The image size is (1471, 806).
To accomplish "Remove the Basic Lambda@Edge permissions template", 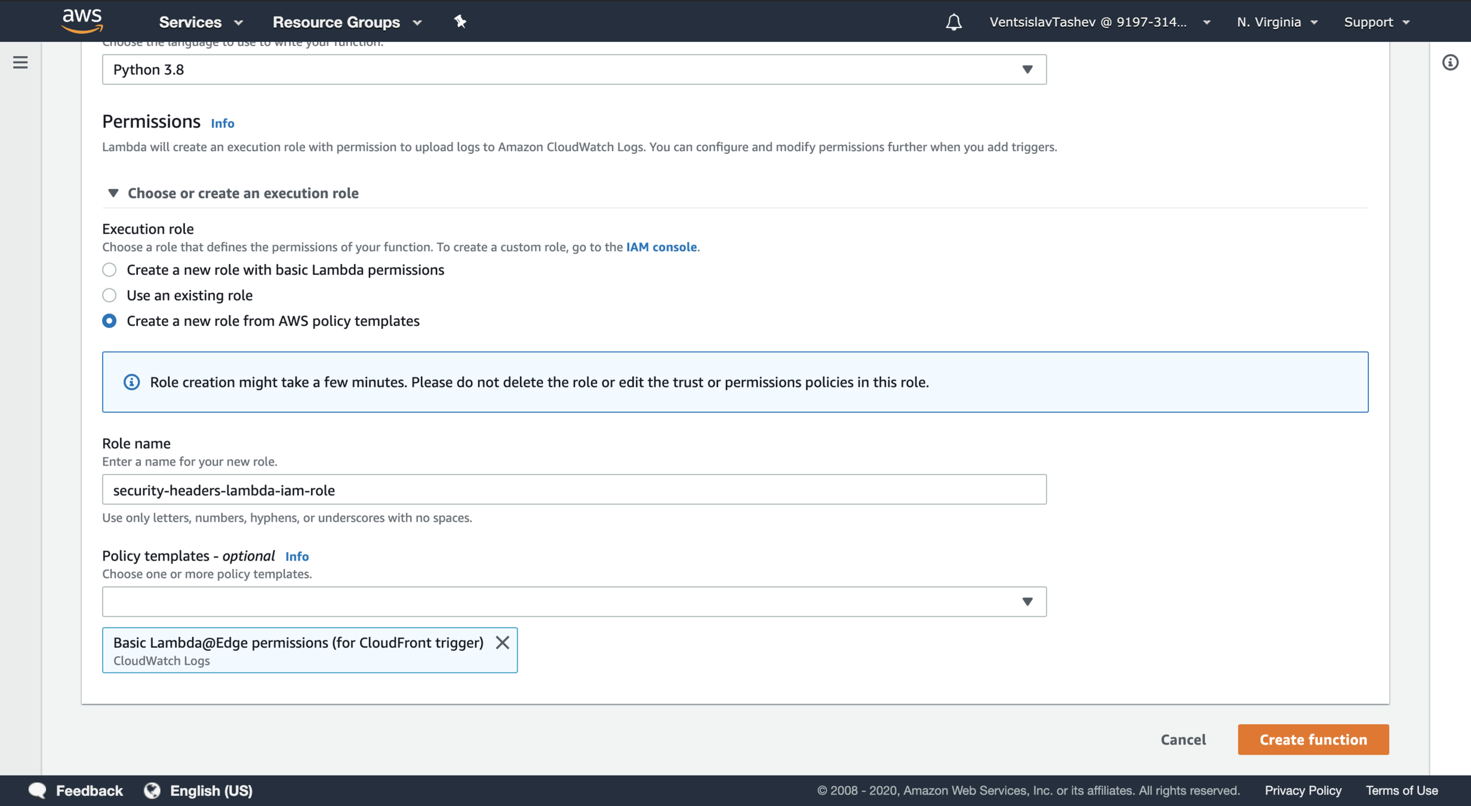I will click(502, 642).
